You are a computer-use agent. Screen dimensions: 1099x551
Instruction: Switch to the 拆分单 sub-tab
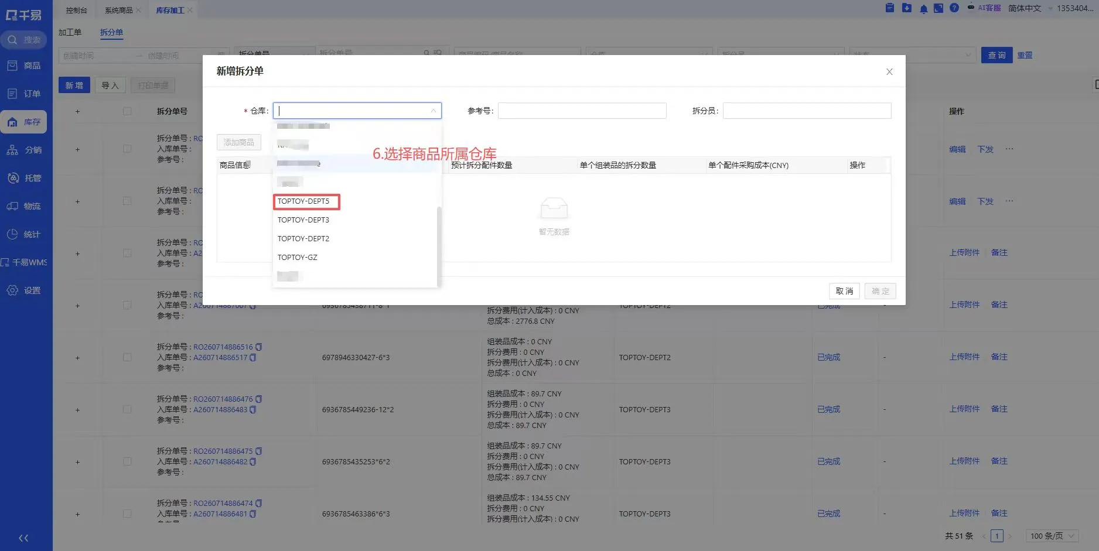[x=111, y=32]
